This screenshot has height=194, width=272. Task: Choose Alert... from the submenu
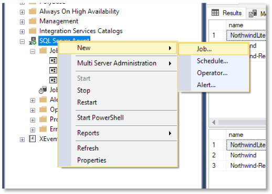214,85
